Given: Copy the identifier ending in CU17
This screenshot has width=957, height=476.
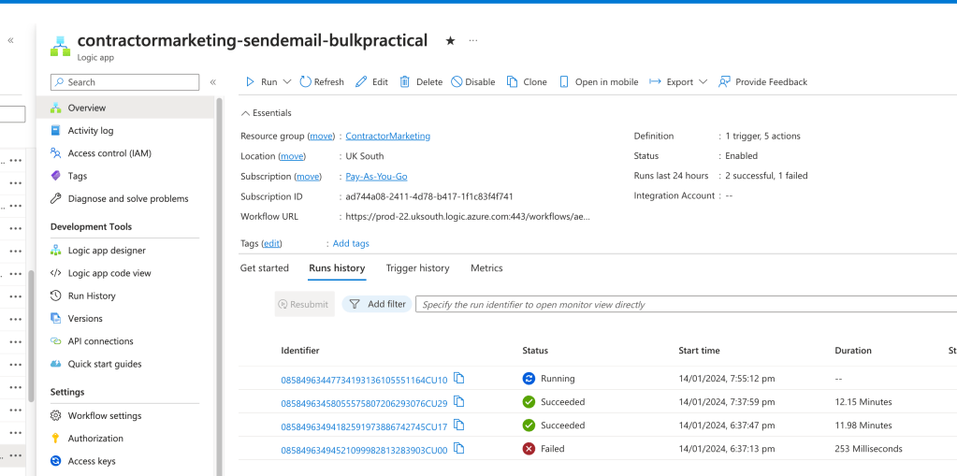Looking at the screenshot, I should [x=459, y=425].
